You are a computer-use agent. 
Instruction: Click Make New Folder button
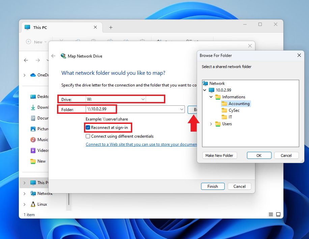click(219, 156)
